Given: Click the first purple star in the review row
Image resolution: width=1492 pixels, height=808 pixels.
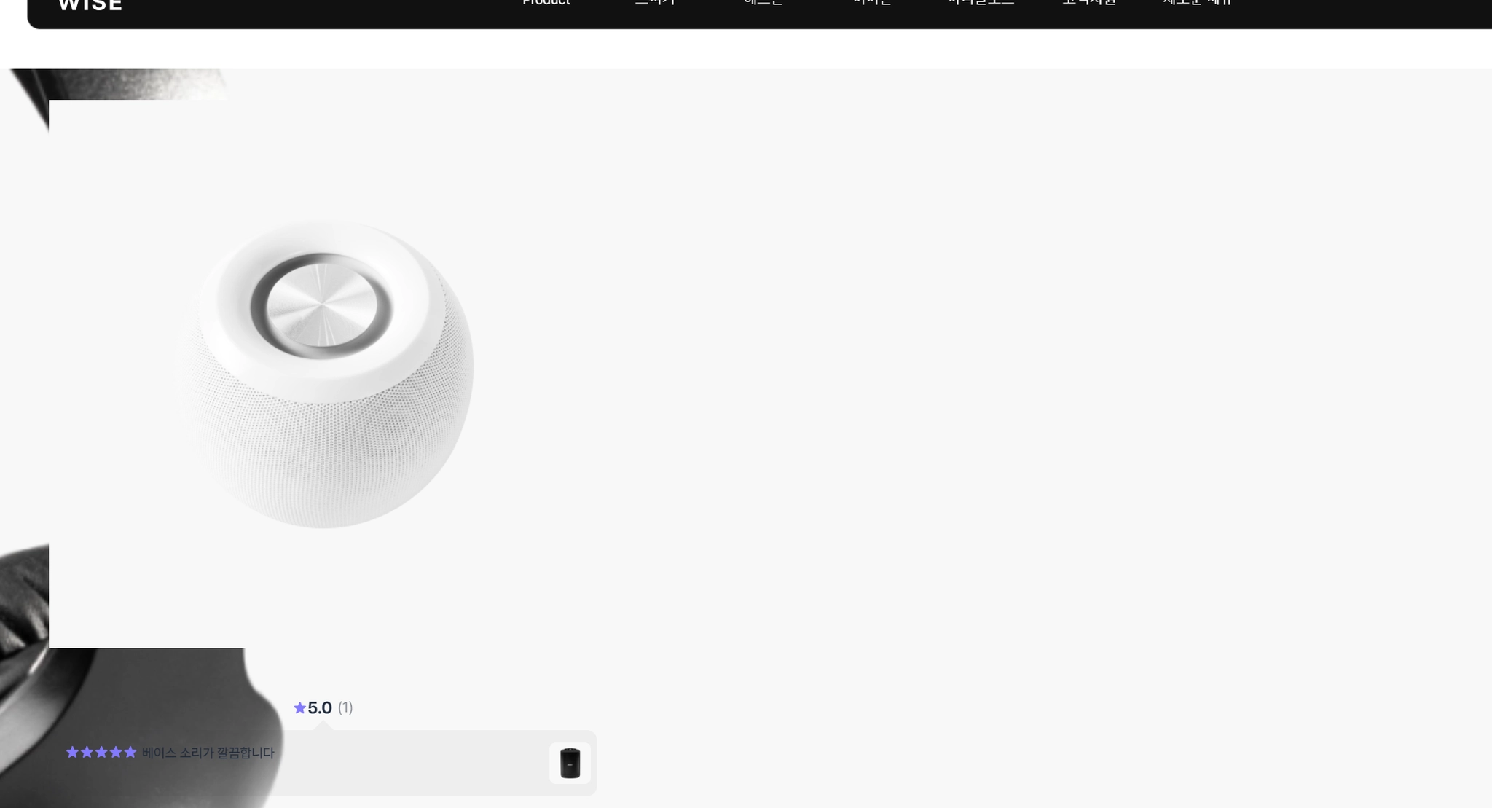Looking at the screenshot, I should [72, 752].
